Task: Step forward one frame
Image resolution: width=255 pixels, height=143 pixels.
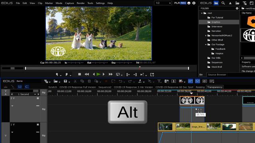Action: (104, 74)
